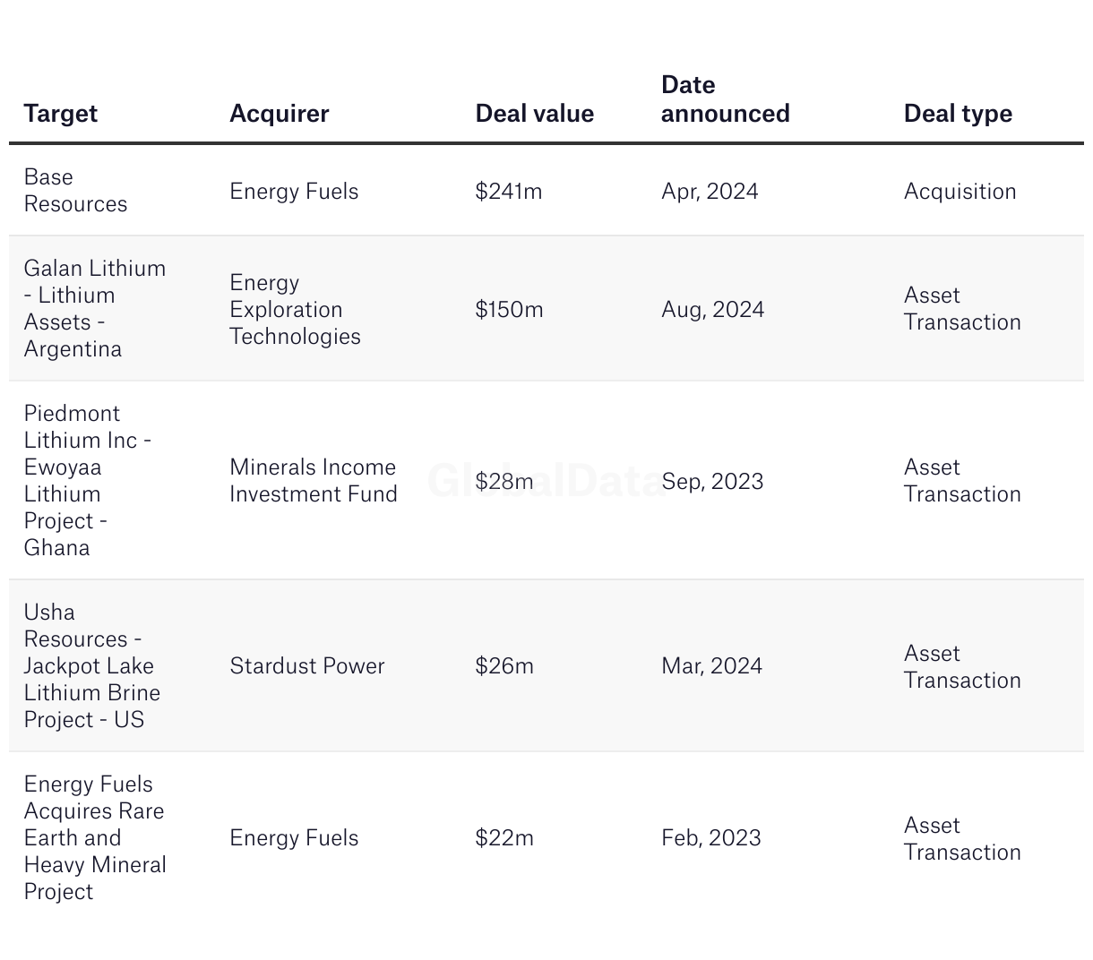Click Energy Exploration Technologies acquirer
1093x960 pixels.
coord(295,310)
